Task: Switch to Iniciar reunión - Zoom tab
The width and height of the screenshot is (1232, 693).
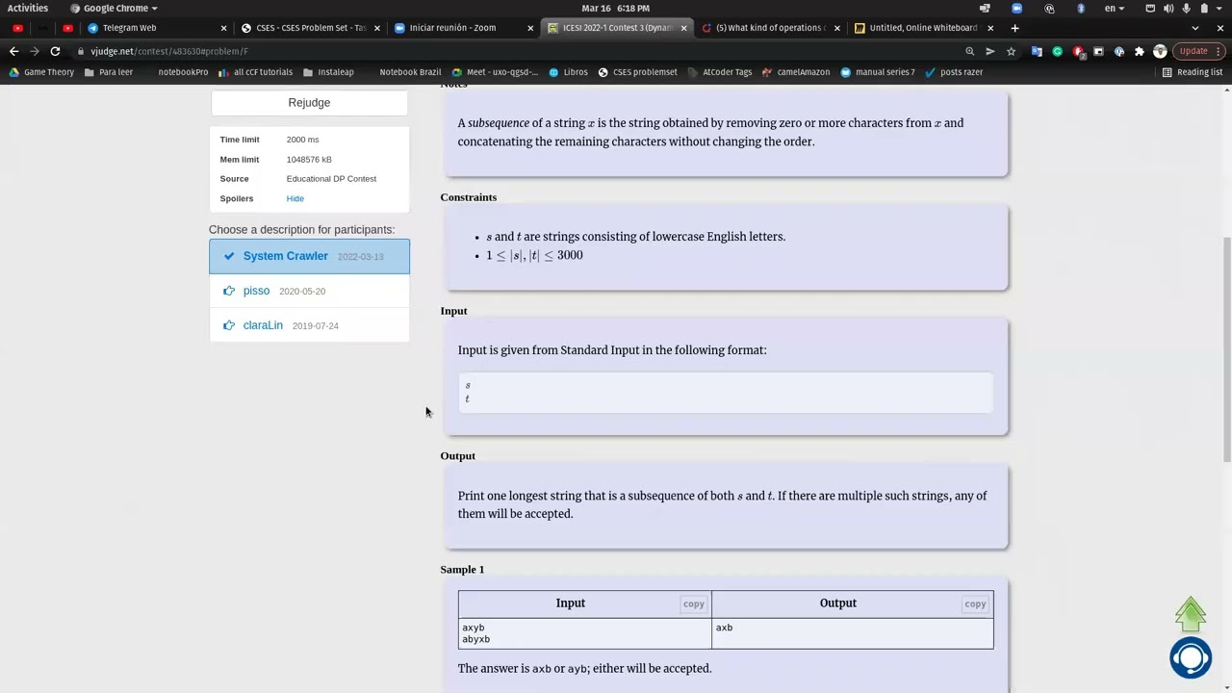Action: click(463, 28)
